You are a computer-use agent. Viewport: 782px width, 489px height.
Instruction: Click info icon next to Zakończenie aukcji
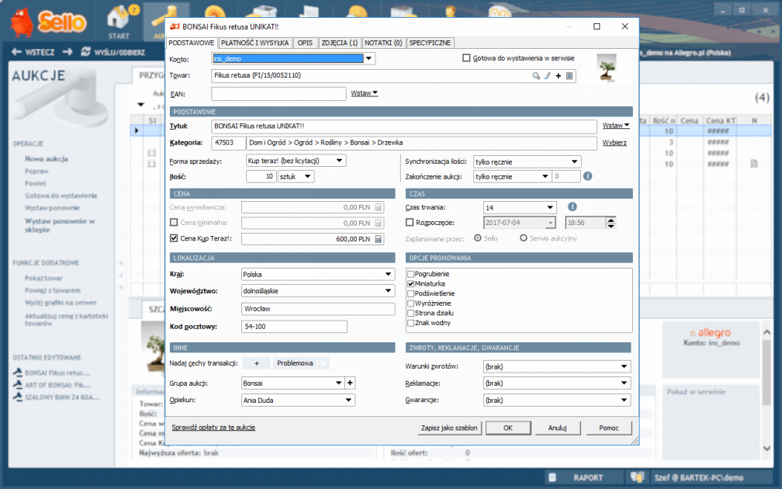click(x=587, y=176)
